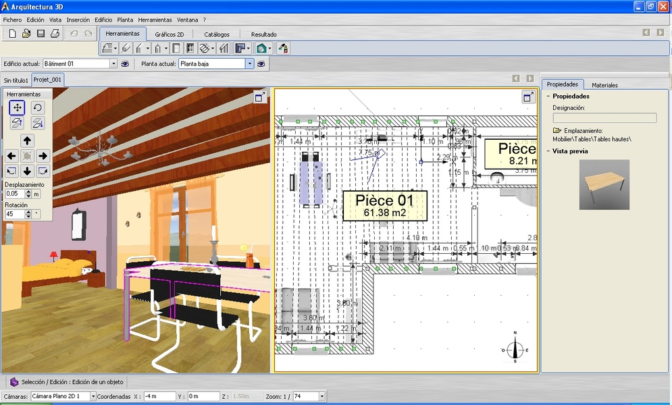Click the Save floppy disk icon
This screenshot has width=672, height=405.
tap(41, 33)
